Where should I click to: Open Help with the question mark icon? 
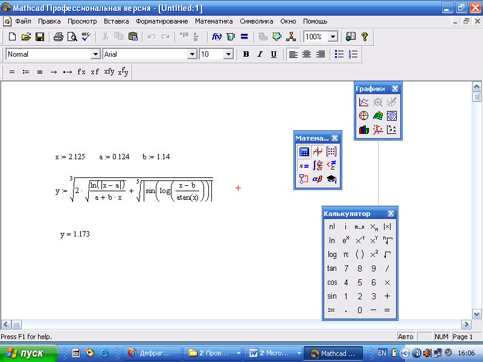(x=365, y=37)
